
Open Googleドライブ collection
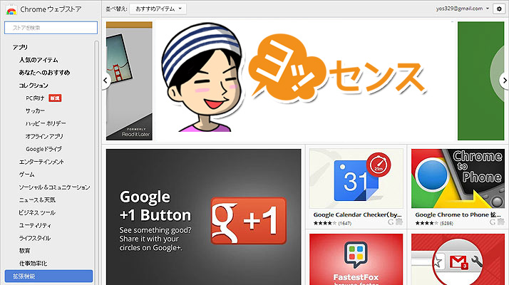click(43, 149)
